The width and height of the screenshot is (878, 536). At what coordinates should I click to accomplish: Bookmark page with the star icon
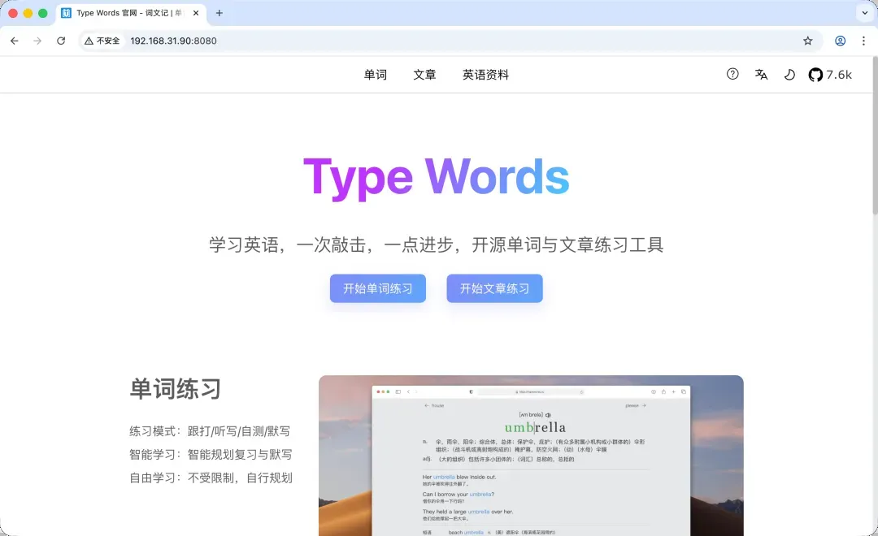coord(807,41)
